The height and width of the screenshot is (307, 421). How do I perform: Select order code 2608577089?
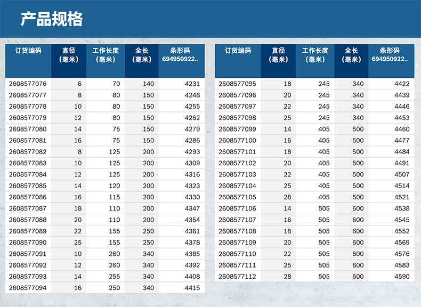28,231
